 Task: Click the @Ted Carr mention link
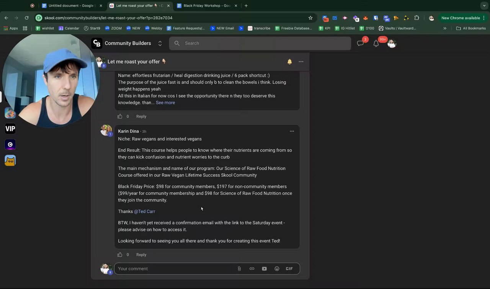(x=144, y=211)
